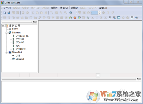
Task: Click the greyed Save floppy icon
Action: (x=13, y=13)
